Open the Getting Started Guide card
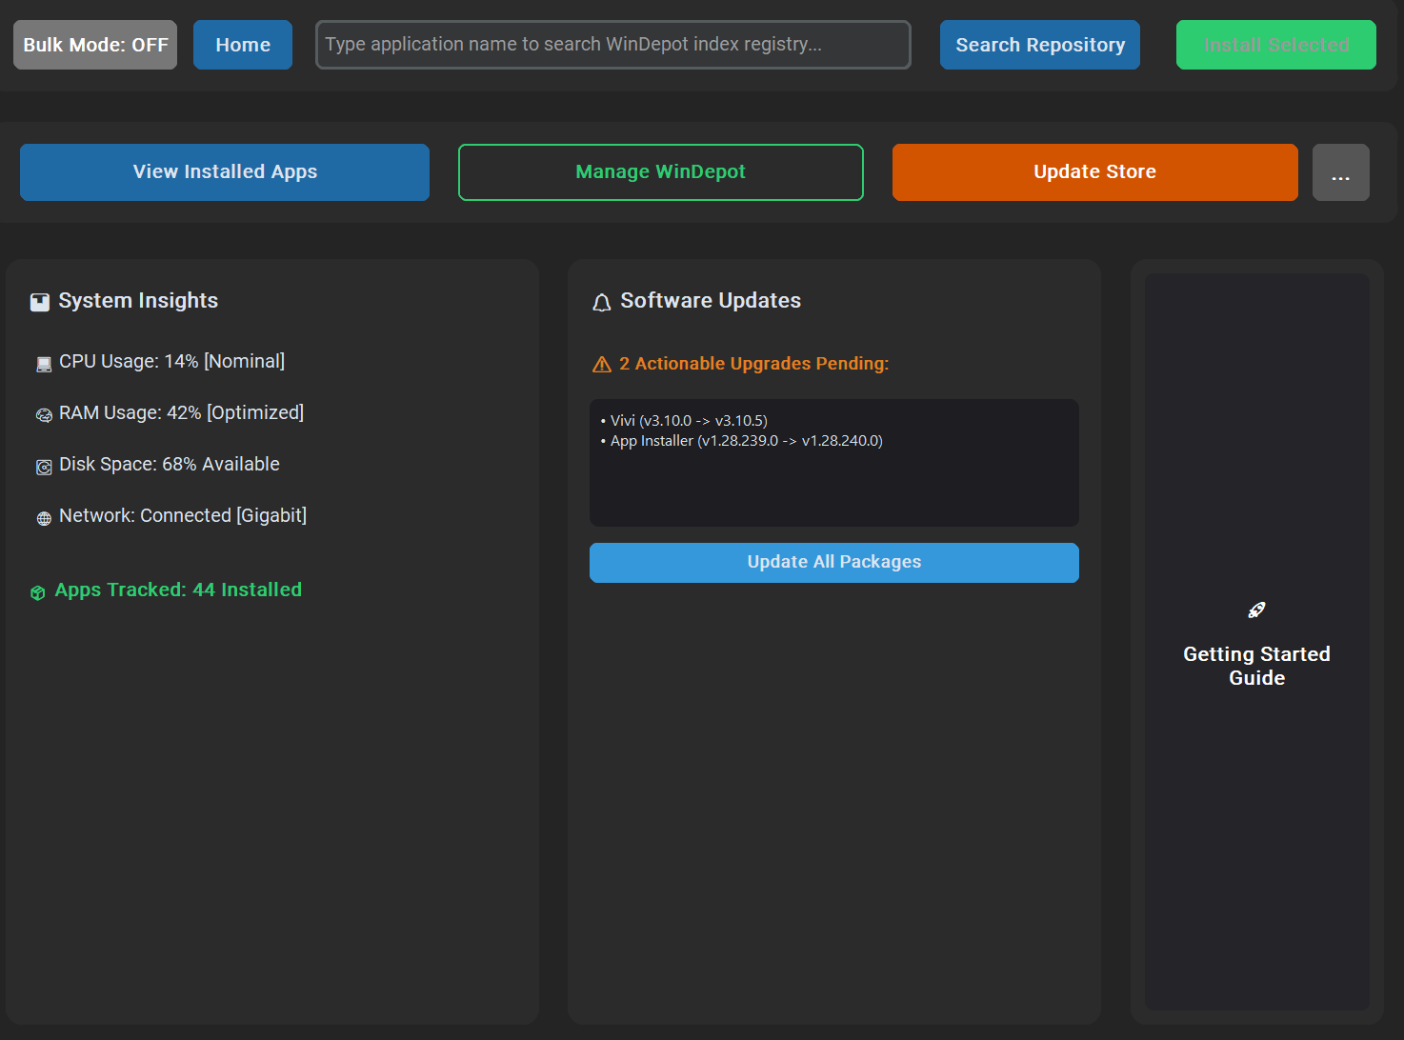 1257,642
